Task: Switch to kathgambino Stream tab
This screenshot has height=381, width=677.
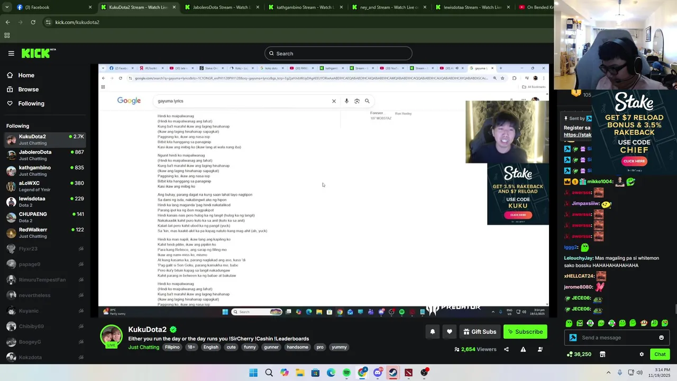Action: (x=305, y=7)
